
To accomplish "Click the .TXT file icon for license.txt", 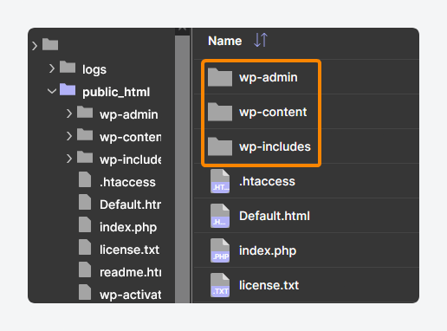I will 220,285.
